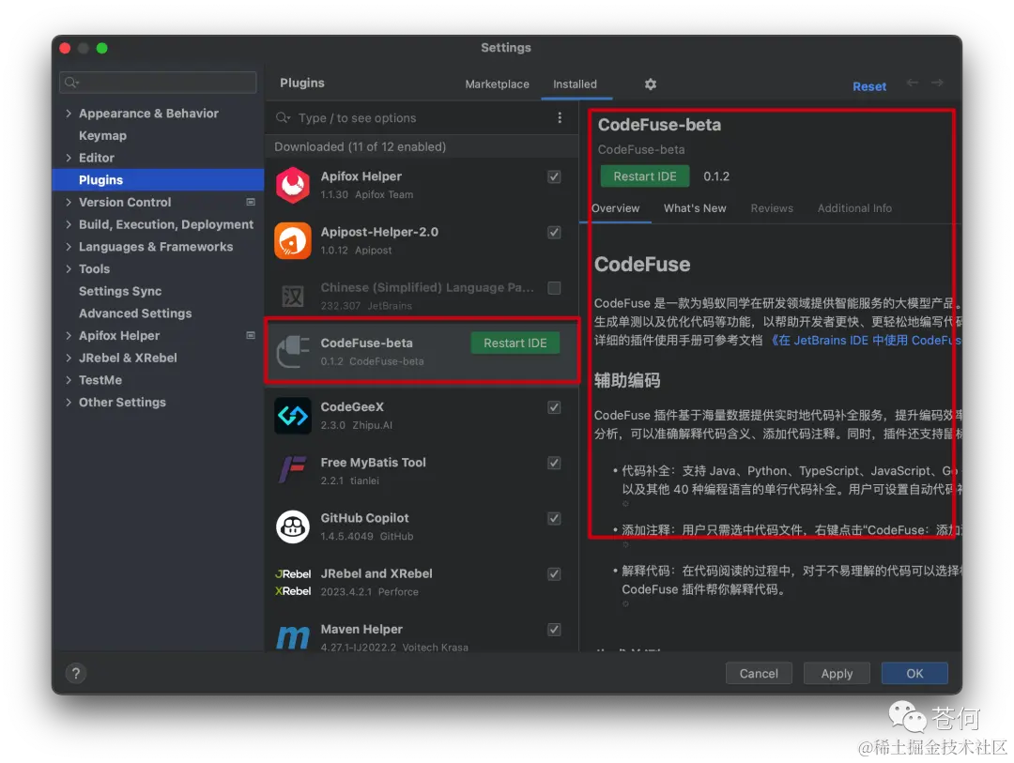The image size is (1014, 763).
Task: Click the Apifox Helper project-level indicator icon
Action: pyautogui.click(x=251, y=335)
